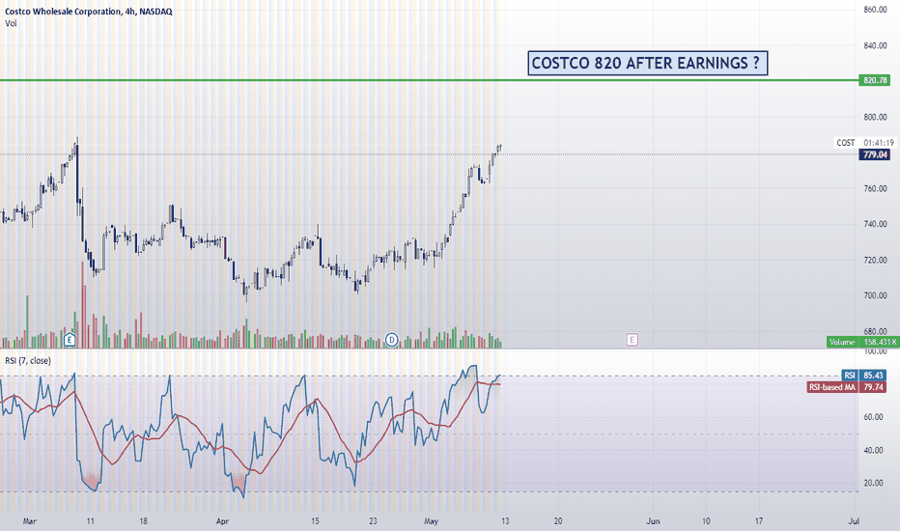Click the 820.78 green price line label

pos(875,80)
